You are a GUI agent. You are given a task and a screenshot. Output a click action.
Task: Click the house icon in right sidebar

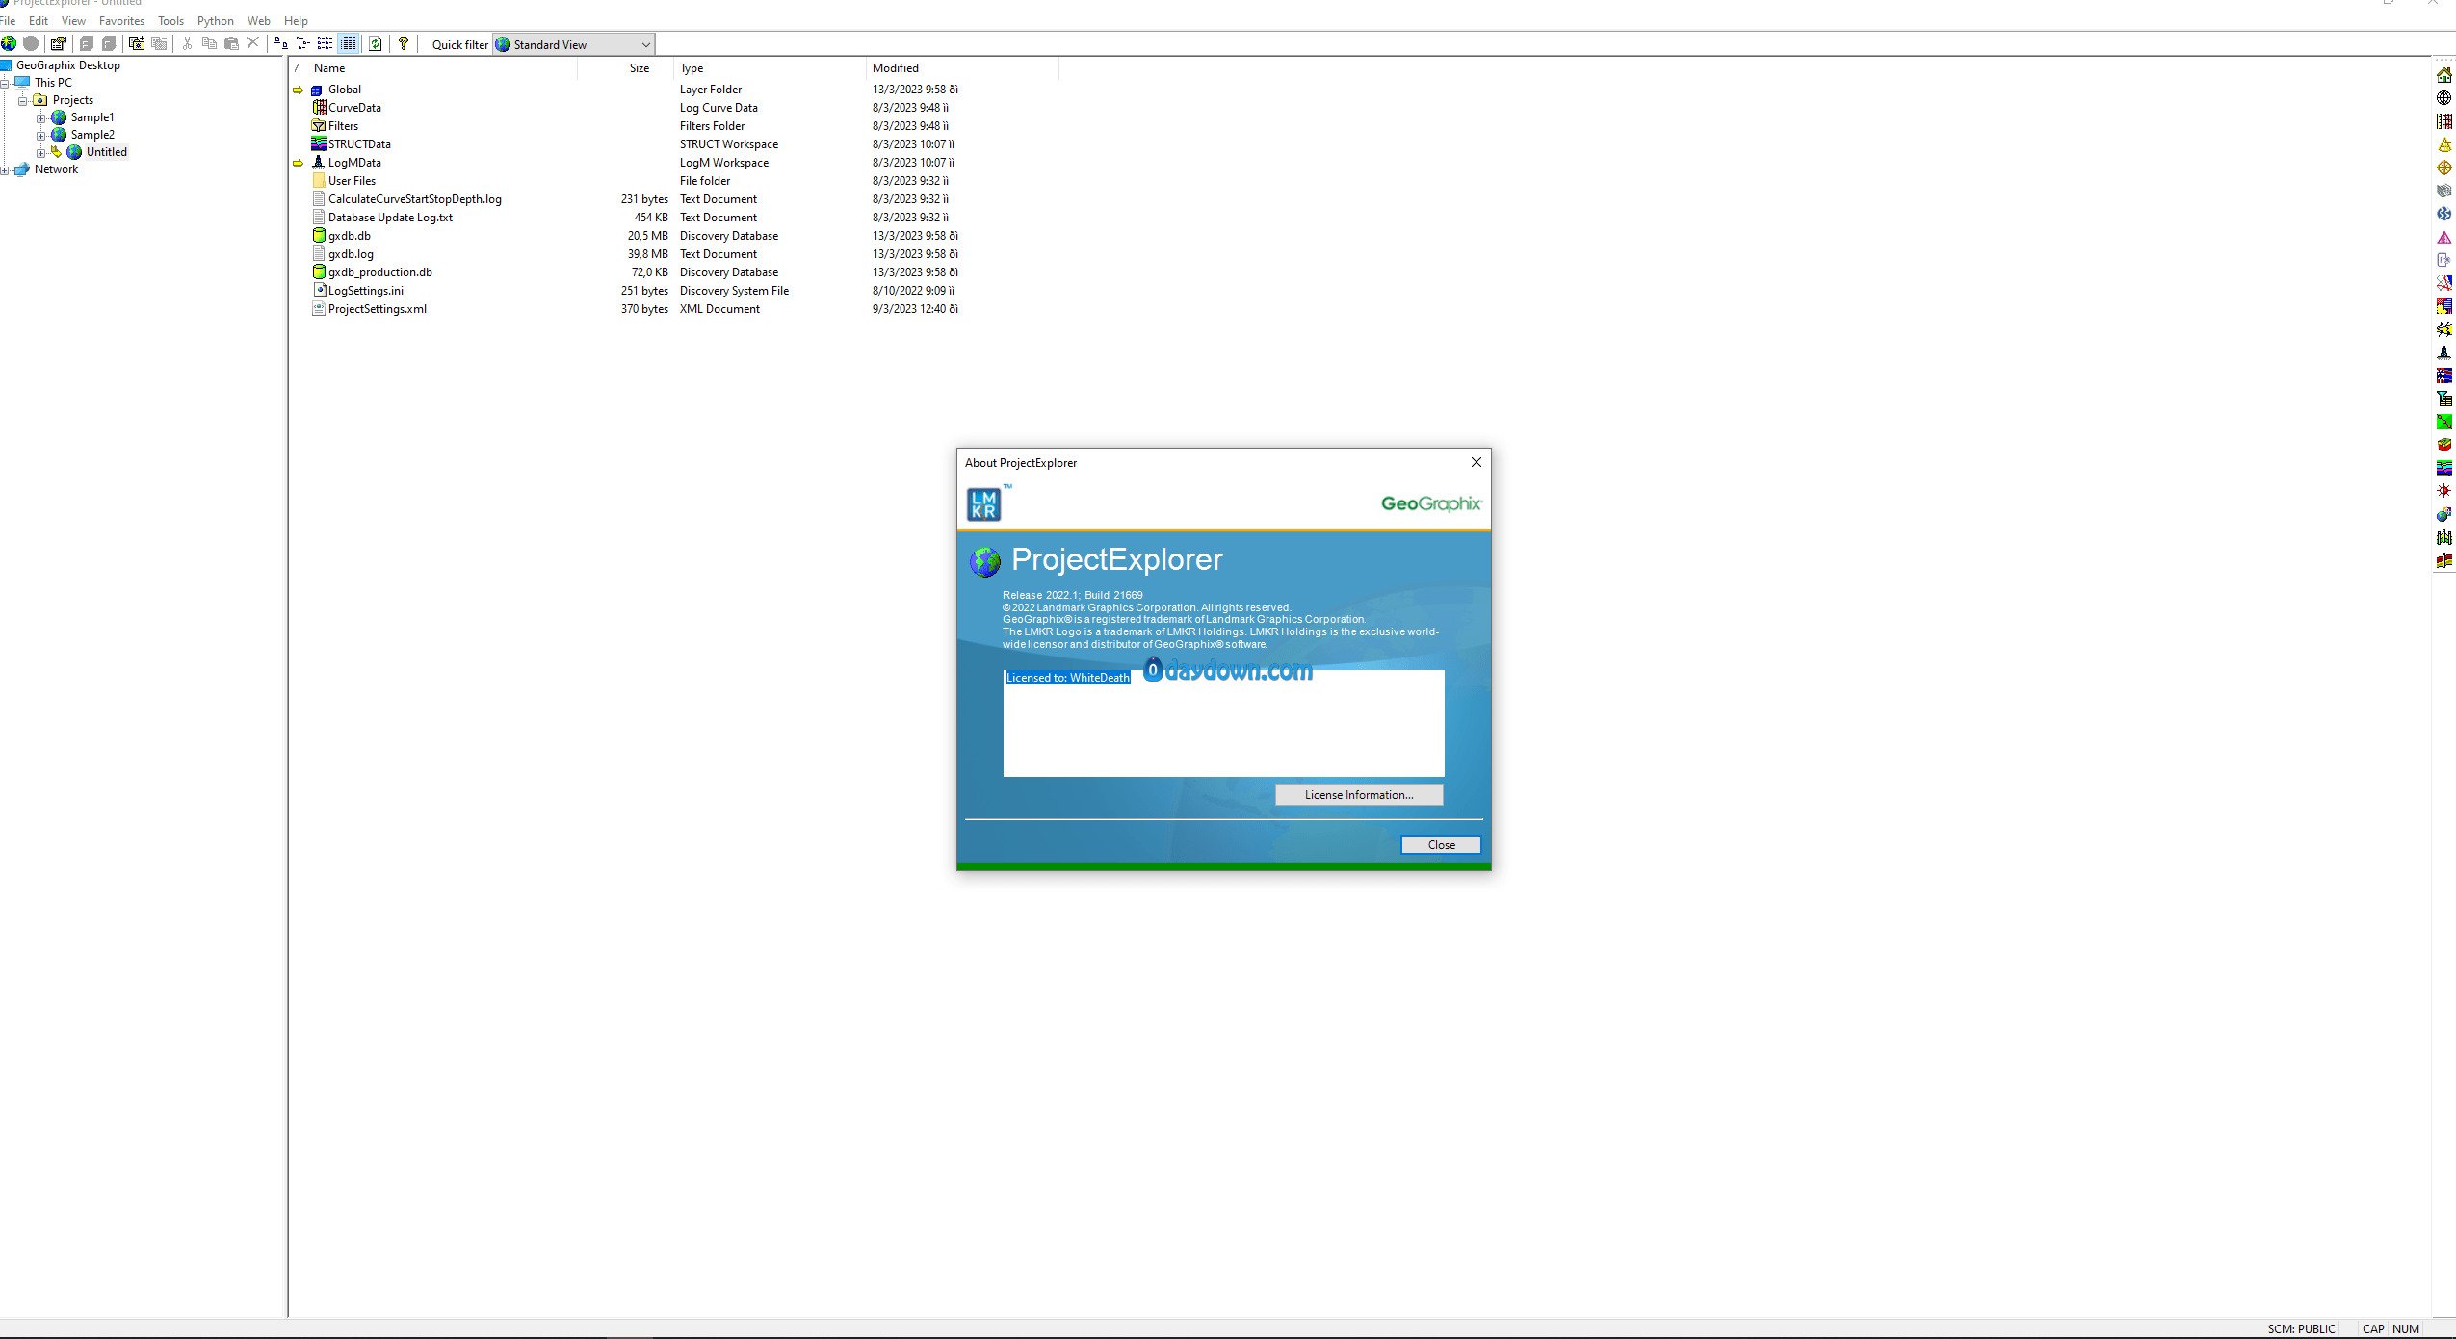(2443, 75)
